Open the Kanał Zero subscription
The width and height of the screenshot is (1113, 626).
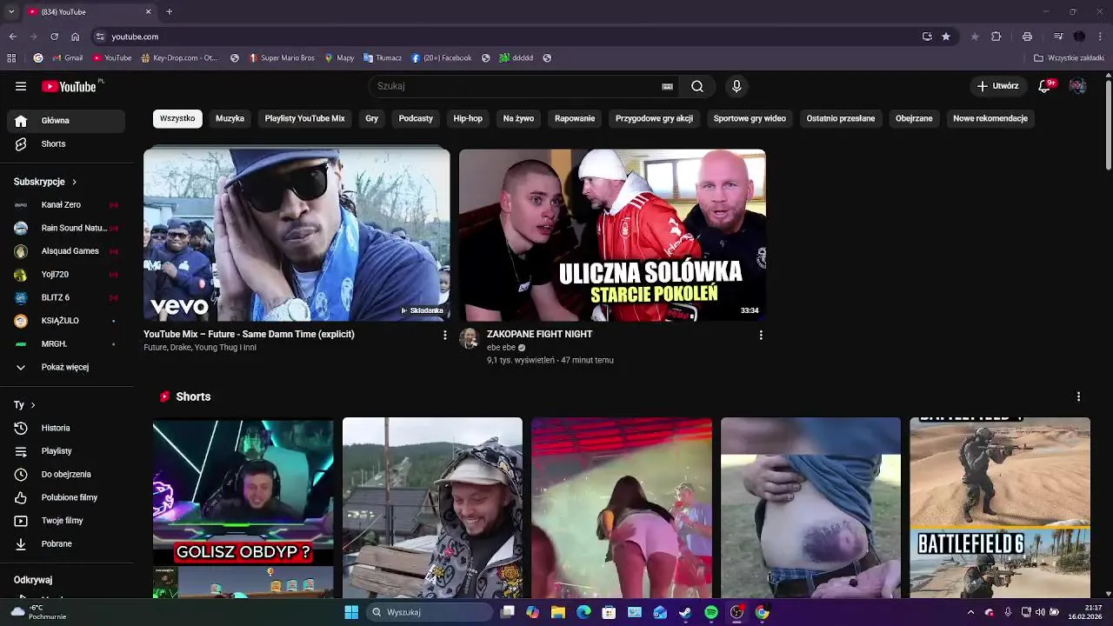click(66, 204)
